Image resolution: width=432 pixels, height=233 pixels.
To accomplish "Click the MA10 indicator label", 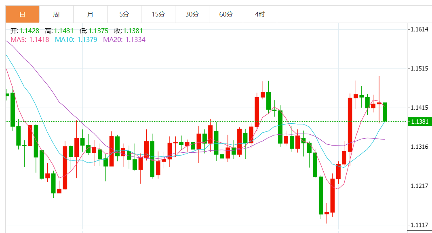I will click(76, 40).
